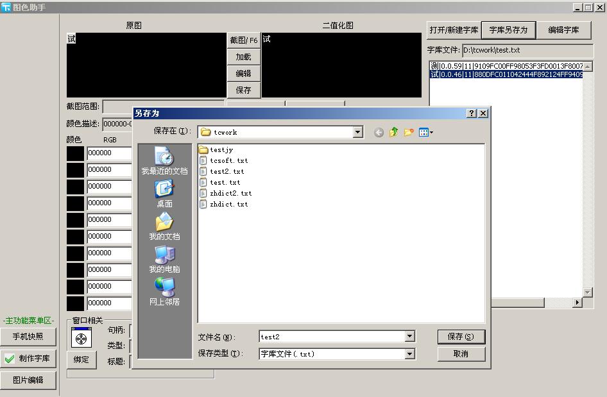607x397 pixels.
Task: Minimize the 图色助手 window
Action: coord(577,7)
